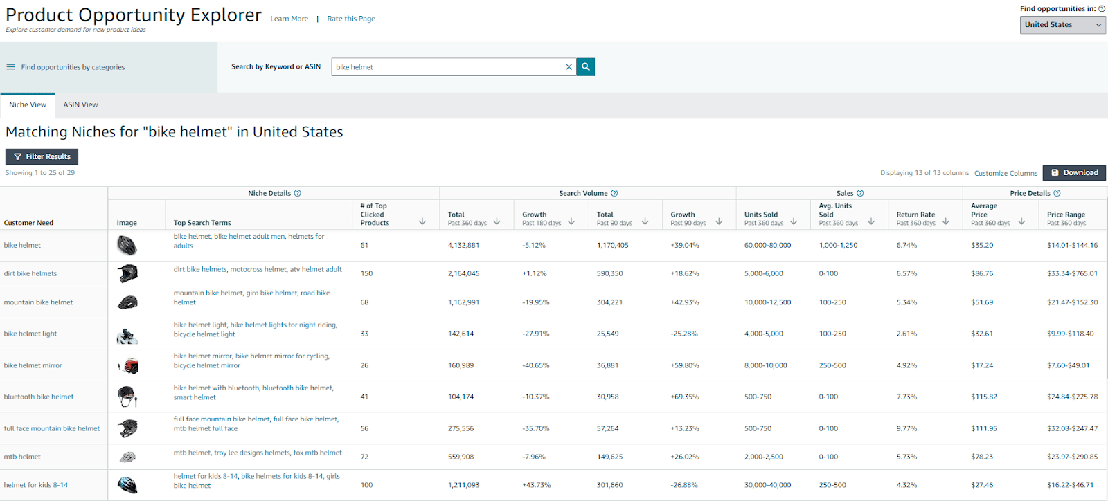The width and height of the screenshot is (1108, 501).
Task: Click the Customer Need column header
Action: tap(28, 223)
